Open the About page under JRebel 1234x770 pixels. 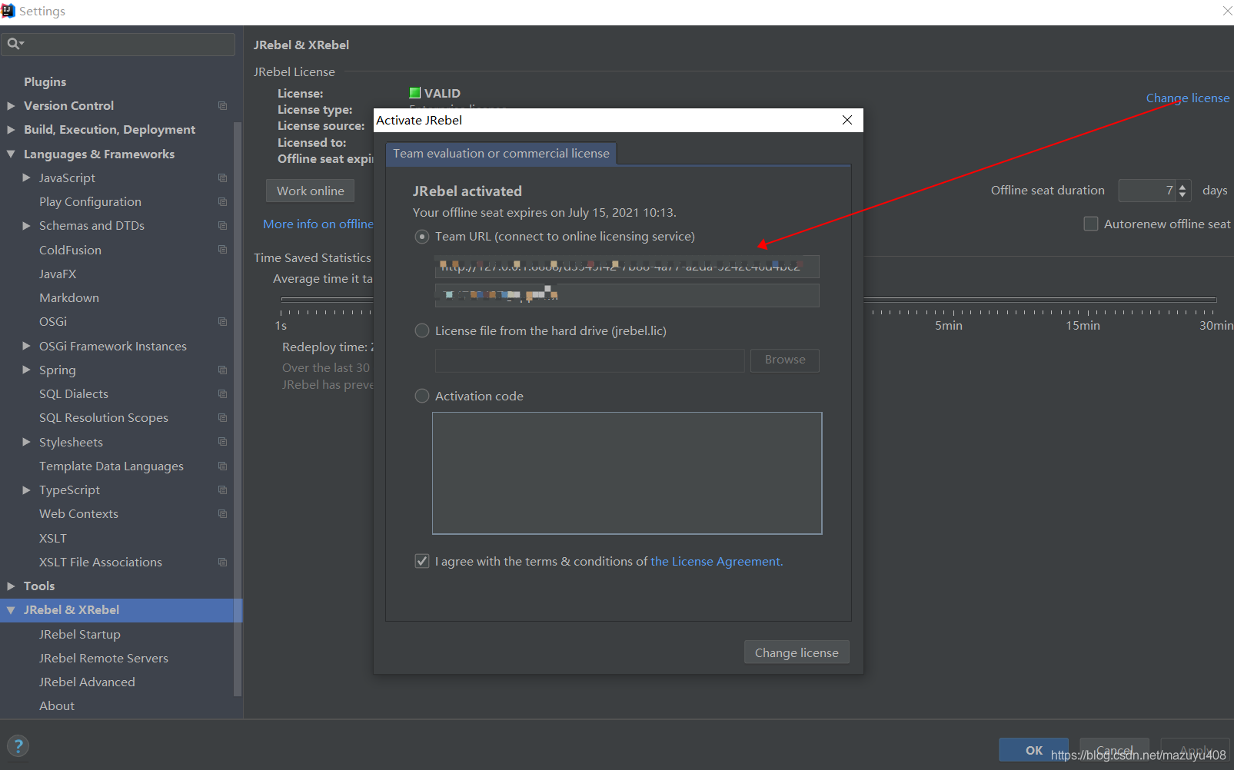[57, 705]
